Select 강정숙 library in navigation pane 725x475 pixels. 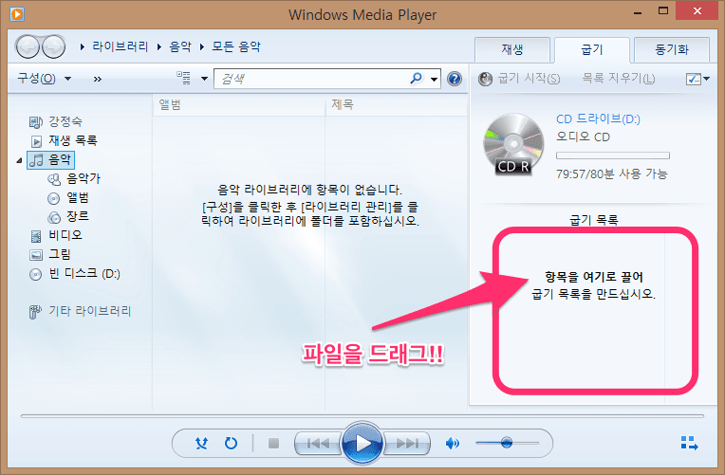pyautogui.click(x=56, y=121)
